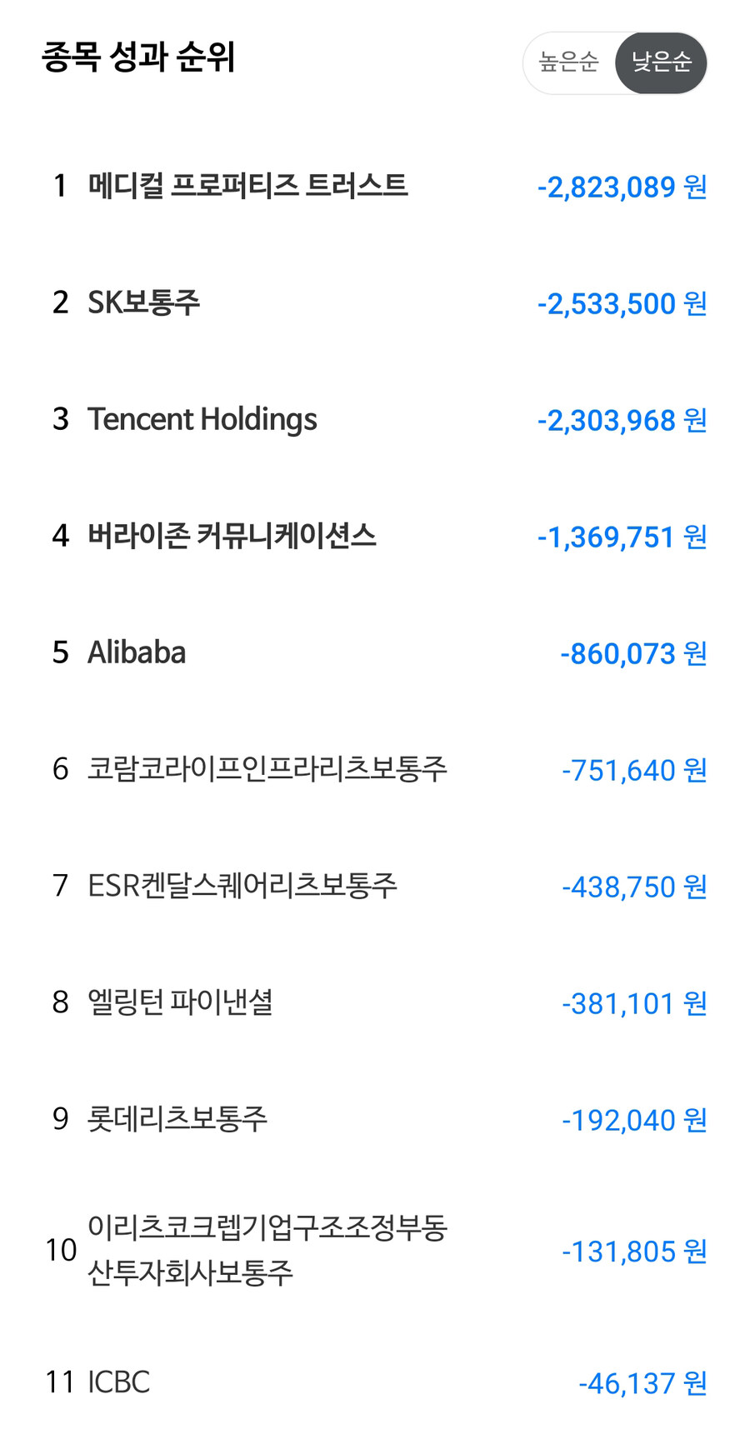Select the ICBC ranking row
This screenshot has height=1429, width=750.
(x=119, y=1382)
